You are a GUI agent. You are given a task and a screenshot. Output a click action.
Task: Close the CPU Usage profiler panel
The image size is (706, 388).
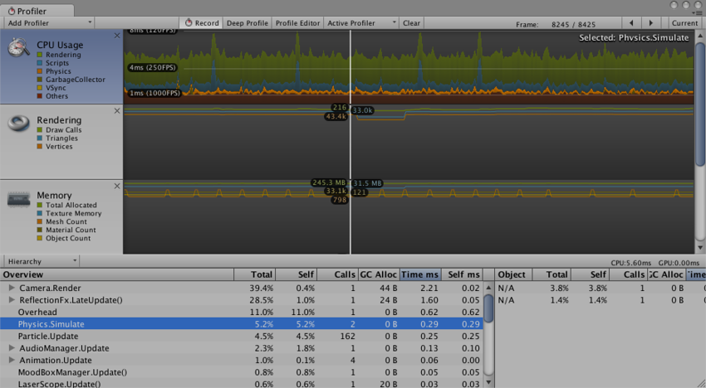117,36
